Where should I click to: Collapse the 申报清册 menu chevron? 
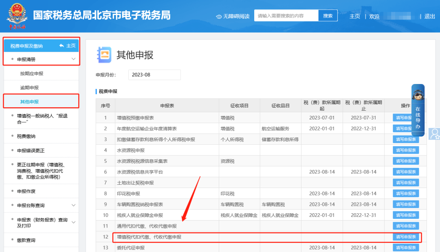click(74, 59)
